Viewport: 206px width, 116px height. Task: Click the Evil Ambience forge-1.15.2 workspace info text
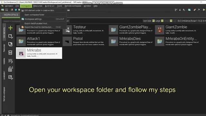click(x=192, y=21)
